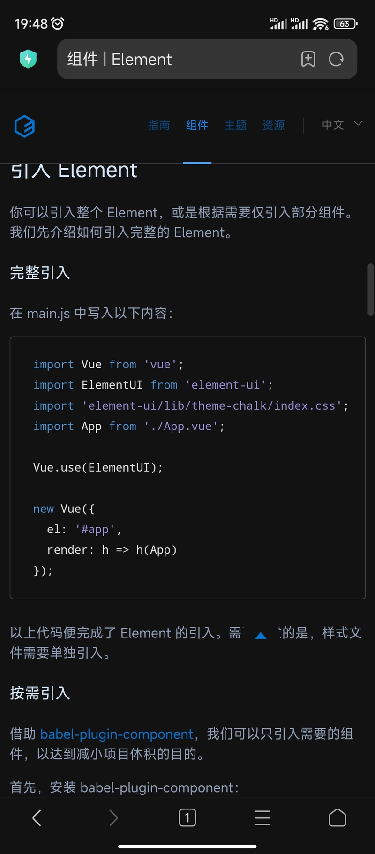Go back with browser back arrow
Screen dimensions: 375x854
(37, 818)
